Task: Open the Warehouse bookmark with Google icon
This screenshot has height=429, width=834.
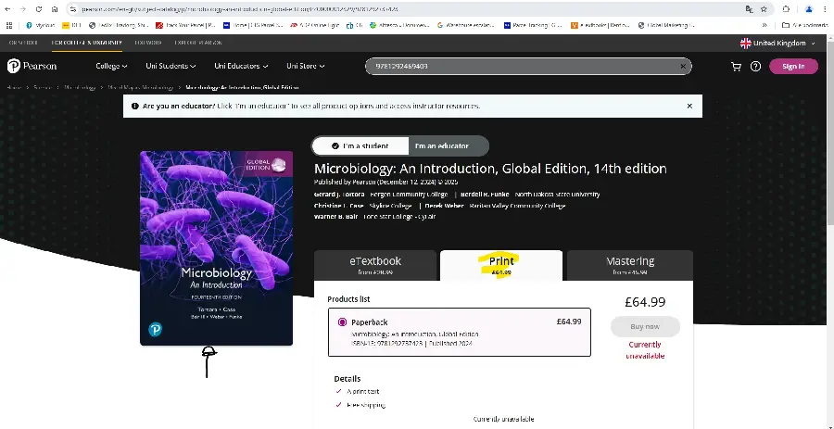Action: click(x=466, y=25)
